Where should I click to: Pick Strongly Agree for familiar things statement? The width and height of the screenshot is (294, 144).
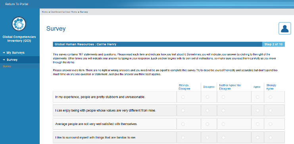pyautogui.click(x=270, y=137)
